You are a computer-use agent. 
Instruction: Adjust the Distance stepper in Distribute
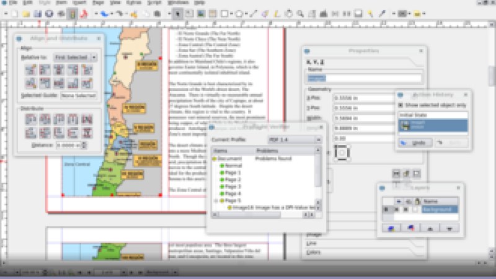[84, 145]
